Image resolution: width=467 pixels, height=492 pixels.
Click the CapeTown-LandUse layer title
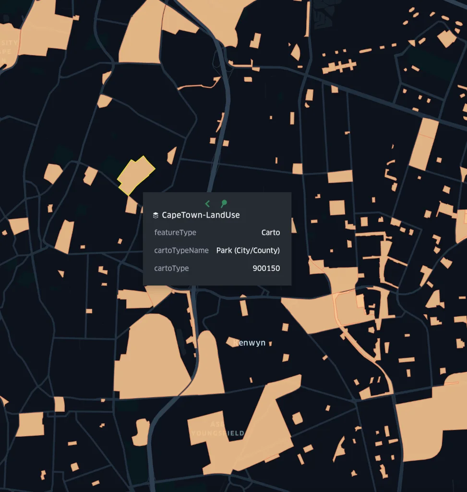pos(202,215)
